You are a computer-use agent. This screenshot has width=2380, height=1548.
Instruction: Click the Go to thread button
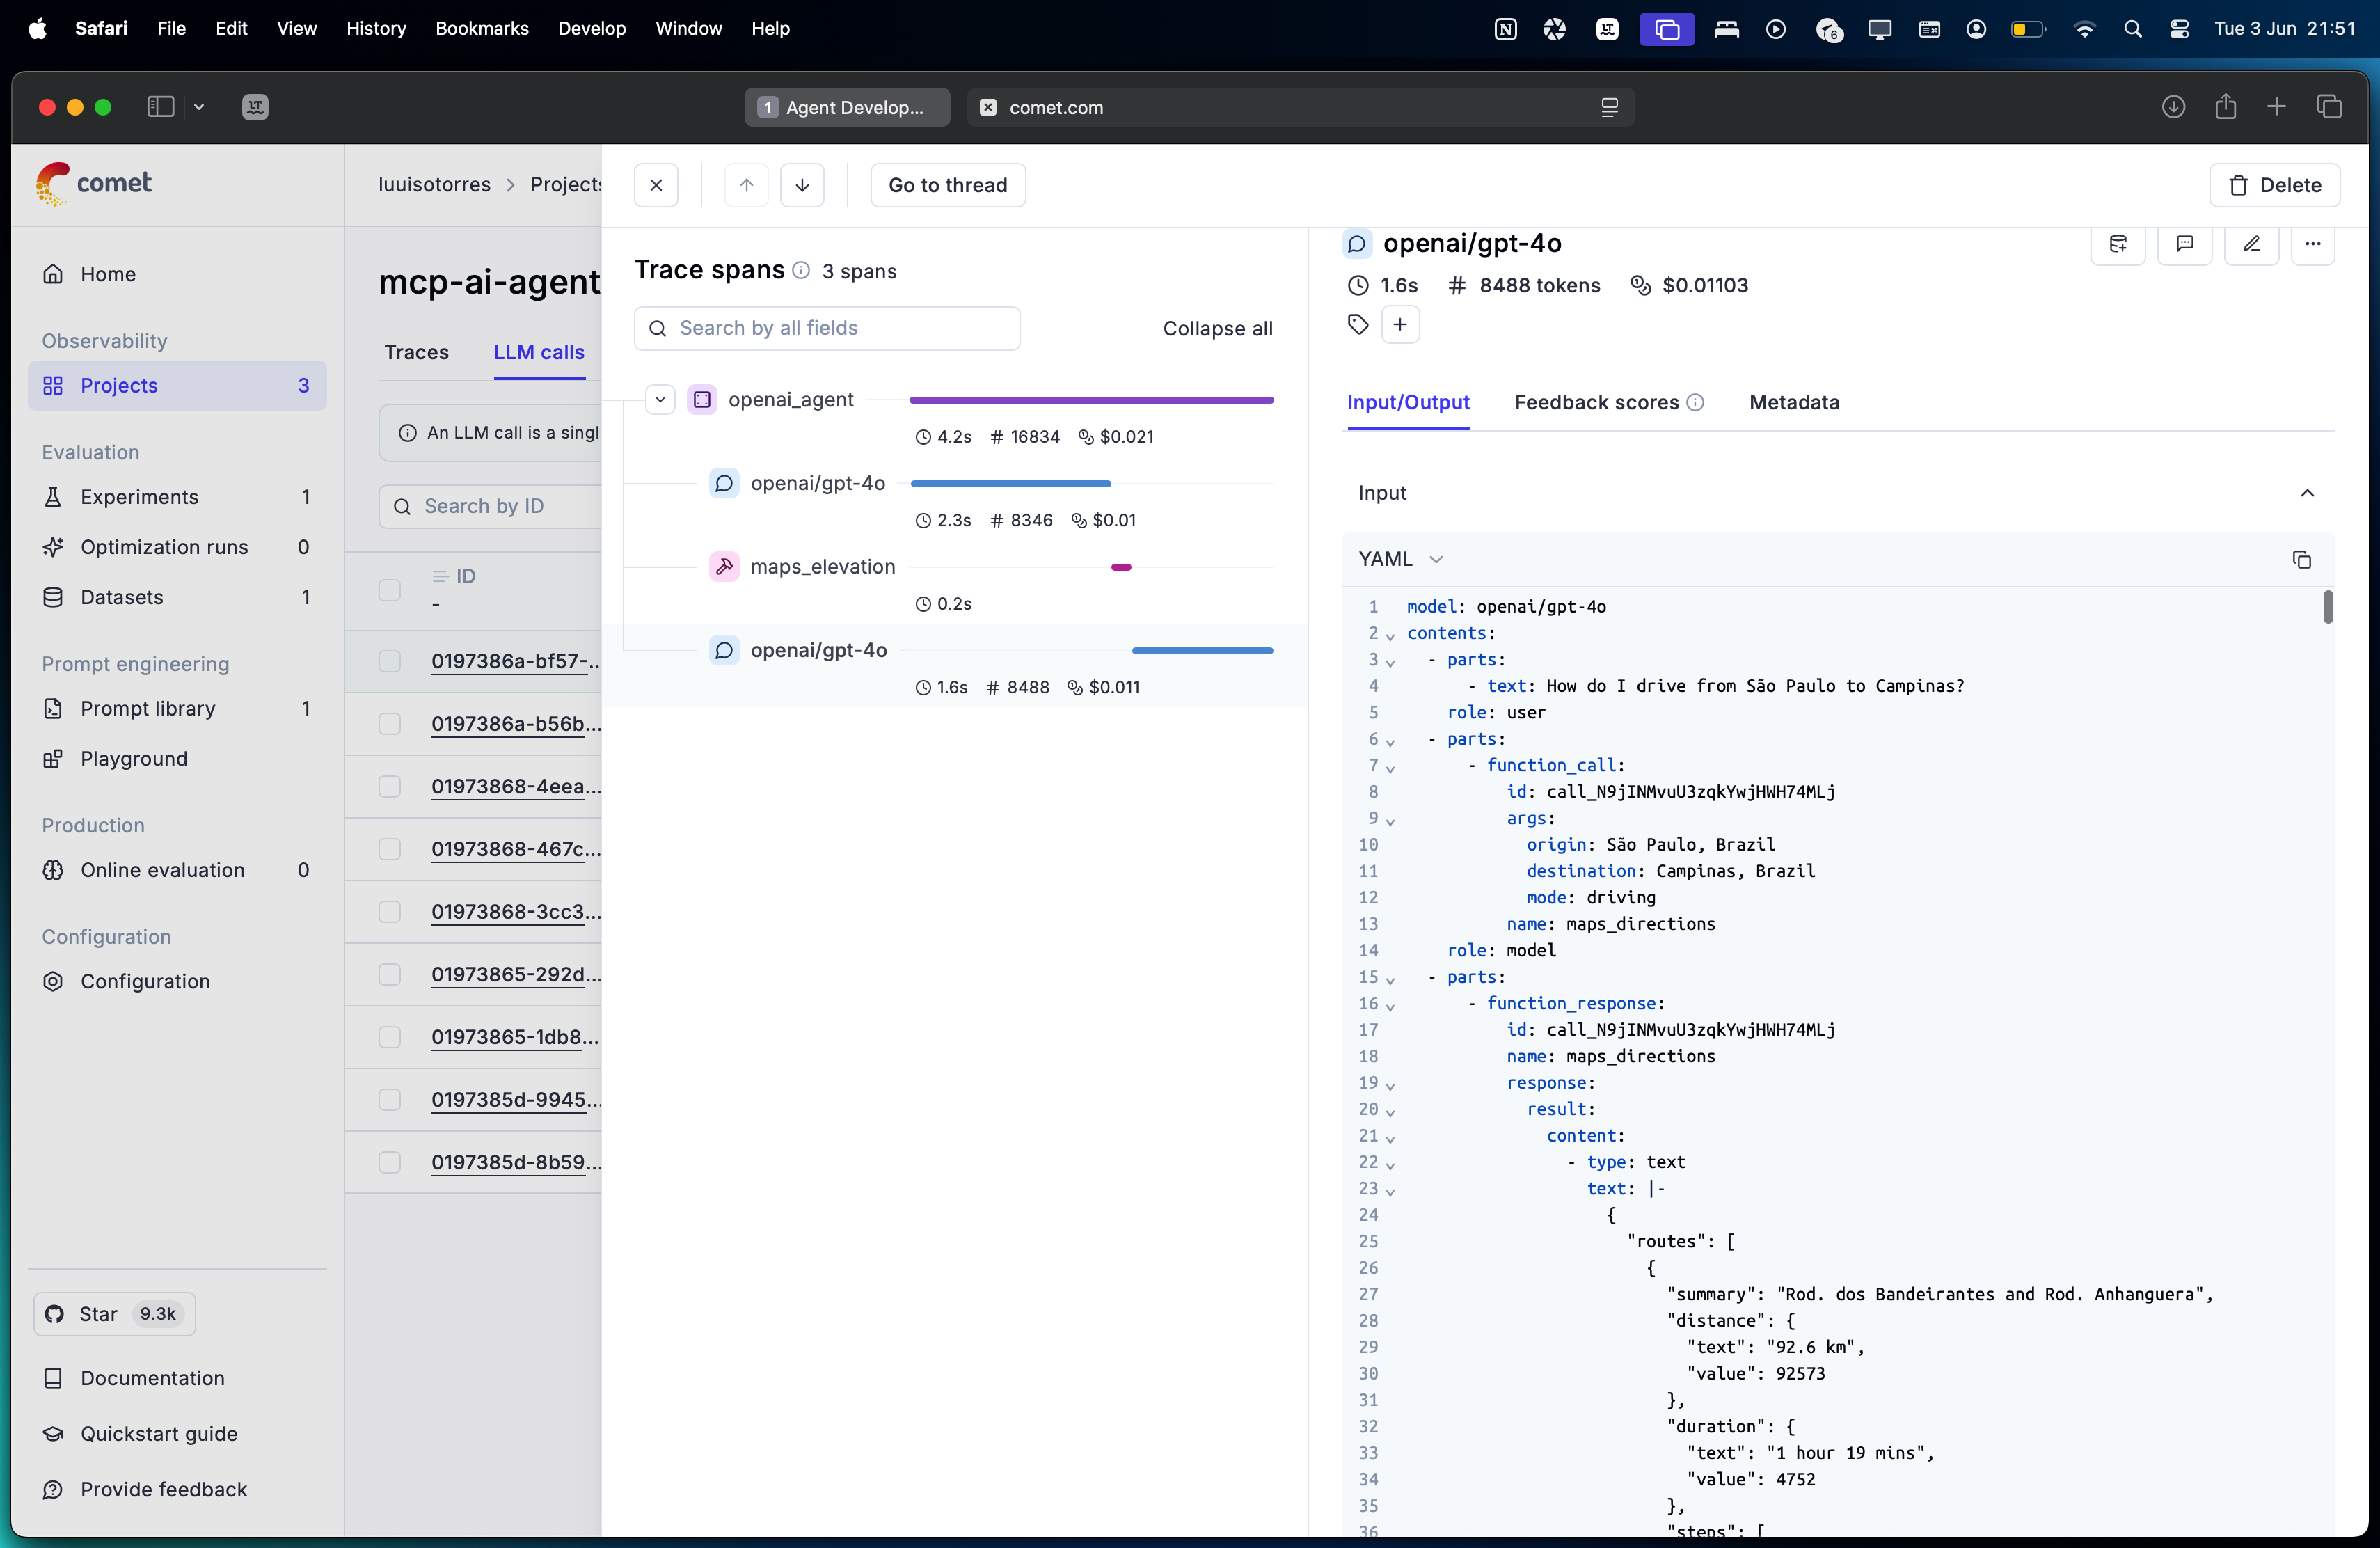946,184
